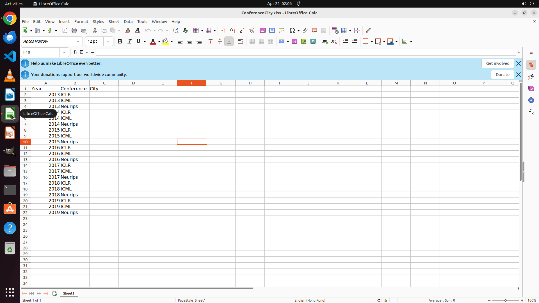Toggle Wrap Text option
This screenshot has height=303, width=539.
(241, 41)
